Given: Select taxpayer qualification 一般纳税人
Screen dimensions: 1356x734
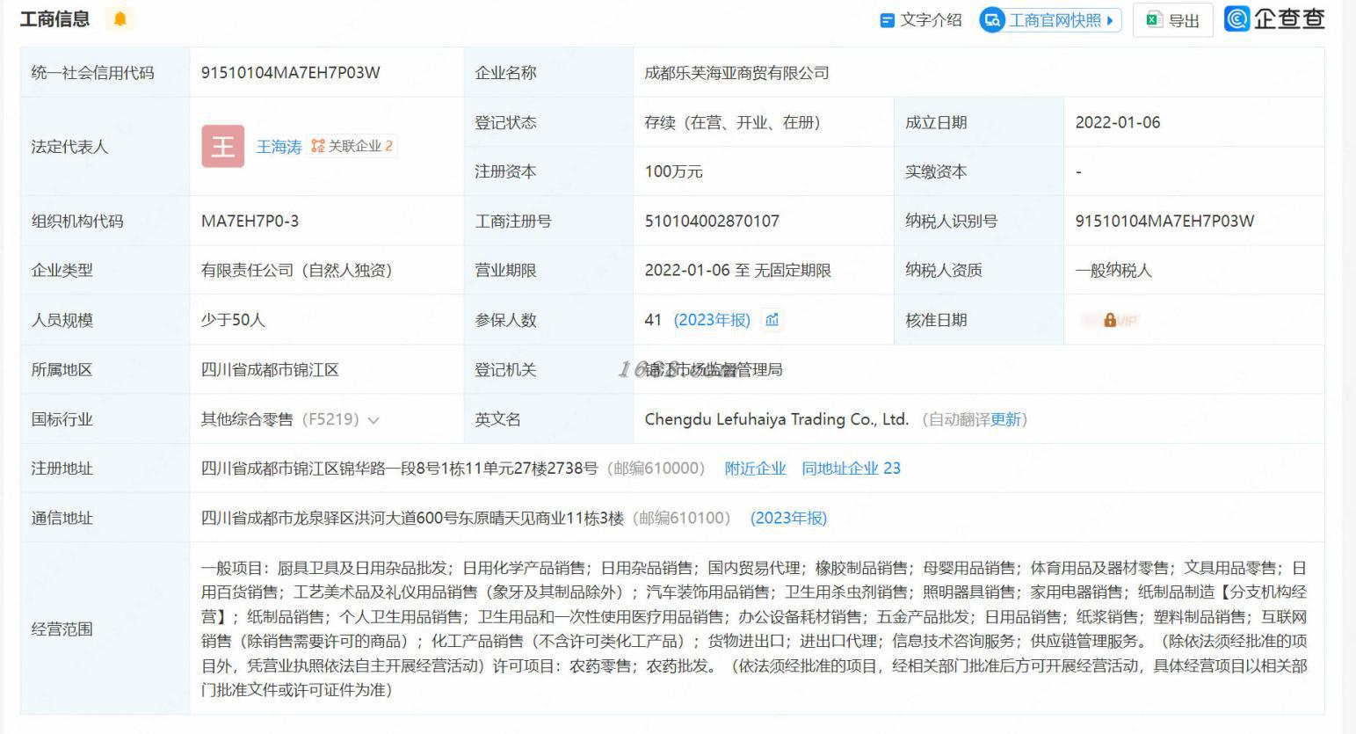Looking at the screenshot, I should coord(1113,270).
